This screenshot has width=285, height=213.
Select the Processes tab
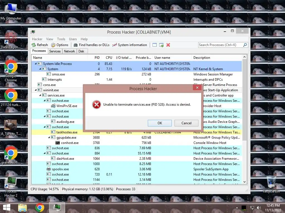pos(39,51)
